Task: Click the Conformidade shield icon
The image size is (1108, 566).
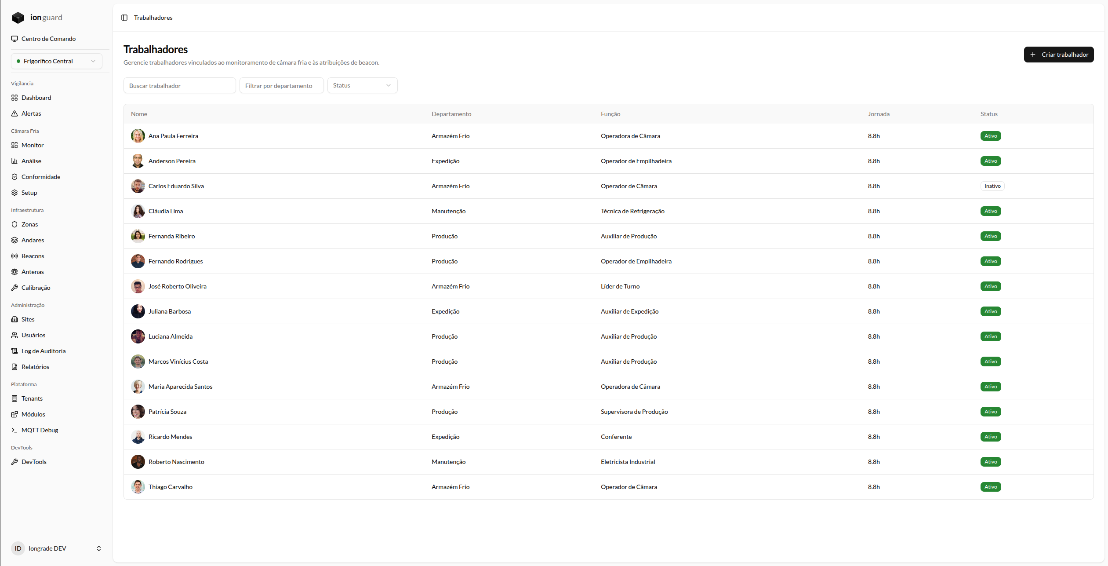Action: [x=15, y=177]
